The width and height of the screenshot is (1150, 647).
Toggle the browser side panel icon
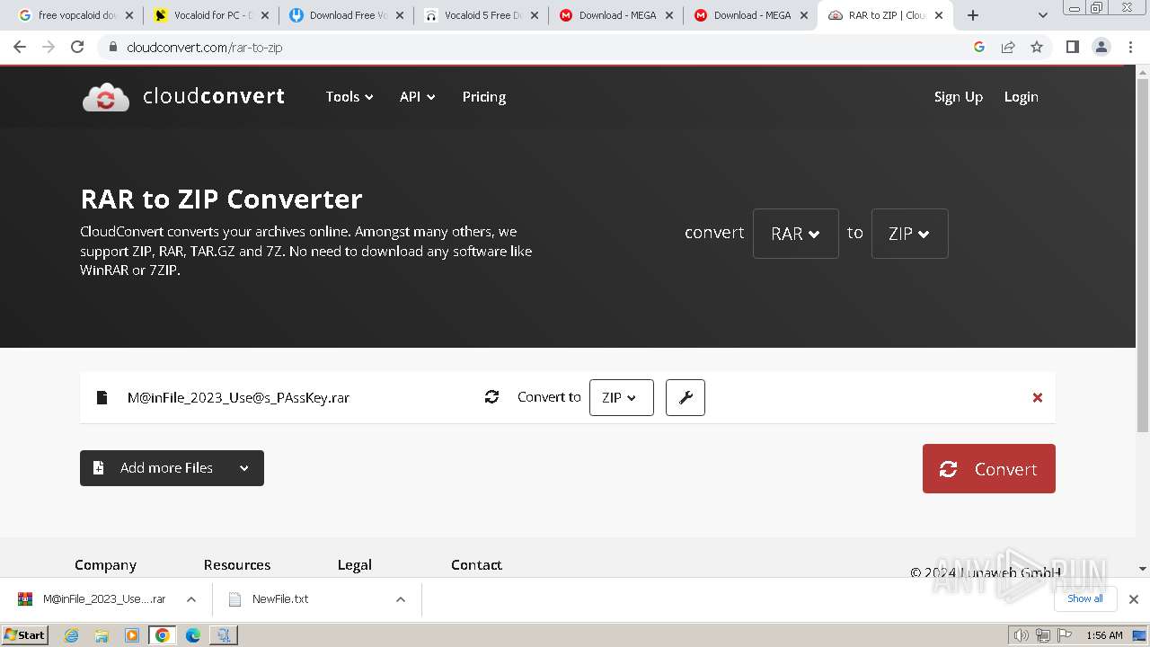pyautogui.click(x=1072, y=47)
